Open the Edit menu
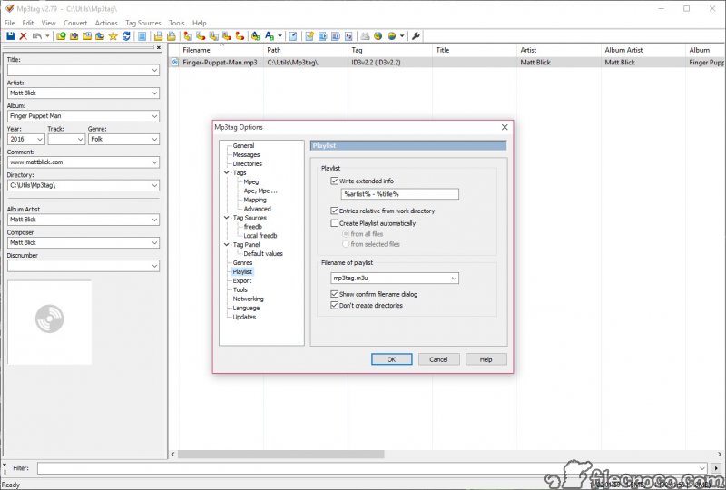 tap(28, 23)
